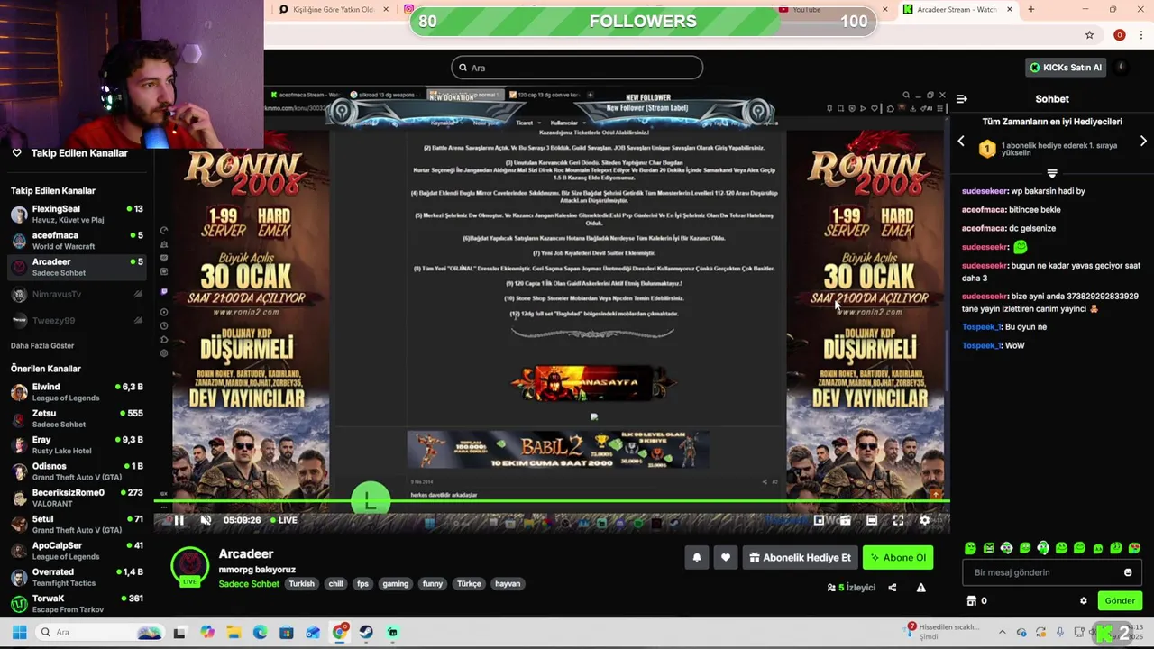This screenshot has width=1154, height=649.
Task: Expand the gift leaderboard handle
Action: (1052, 173)
